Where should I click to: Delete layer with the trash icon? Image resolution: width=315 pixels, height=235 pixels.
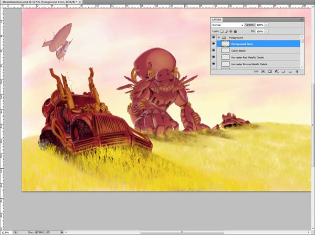point(297,71)
